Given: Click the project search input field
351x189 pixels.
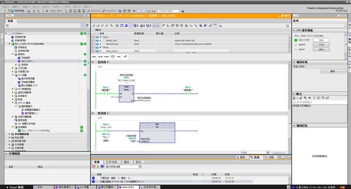Looking at the screenshot, I should pos(168,11).
